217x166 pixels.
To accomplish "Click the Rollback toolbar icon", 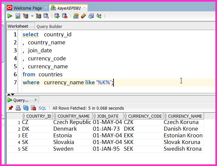I will pyautogui.click(x=65, y=16).
